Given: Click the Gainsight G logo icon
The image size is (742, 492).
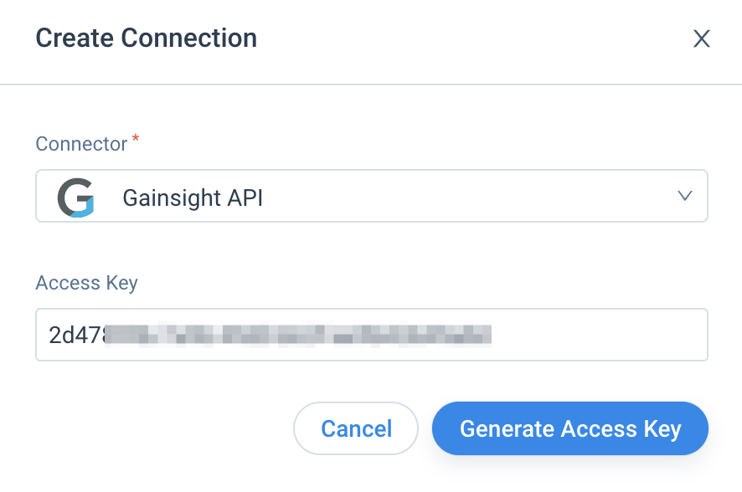Looking at the screenshot, I should click(x=75, y=197).
